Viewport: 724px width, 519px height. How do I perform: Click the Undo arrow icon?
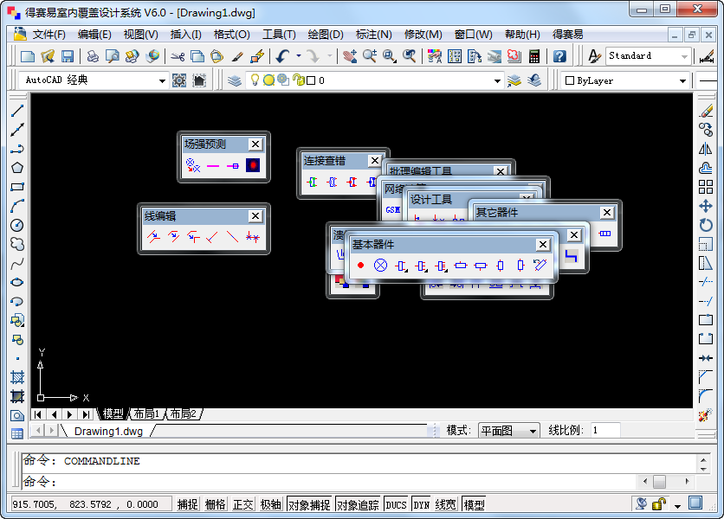tap(282, 56)
